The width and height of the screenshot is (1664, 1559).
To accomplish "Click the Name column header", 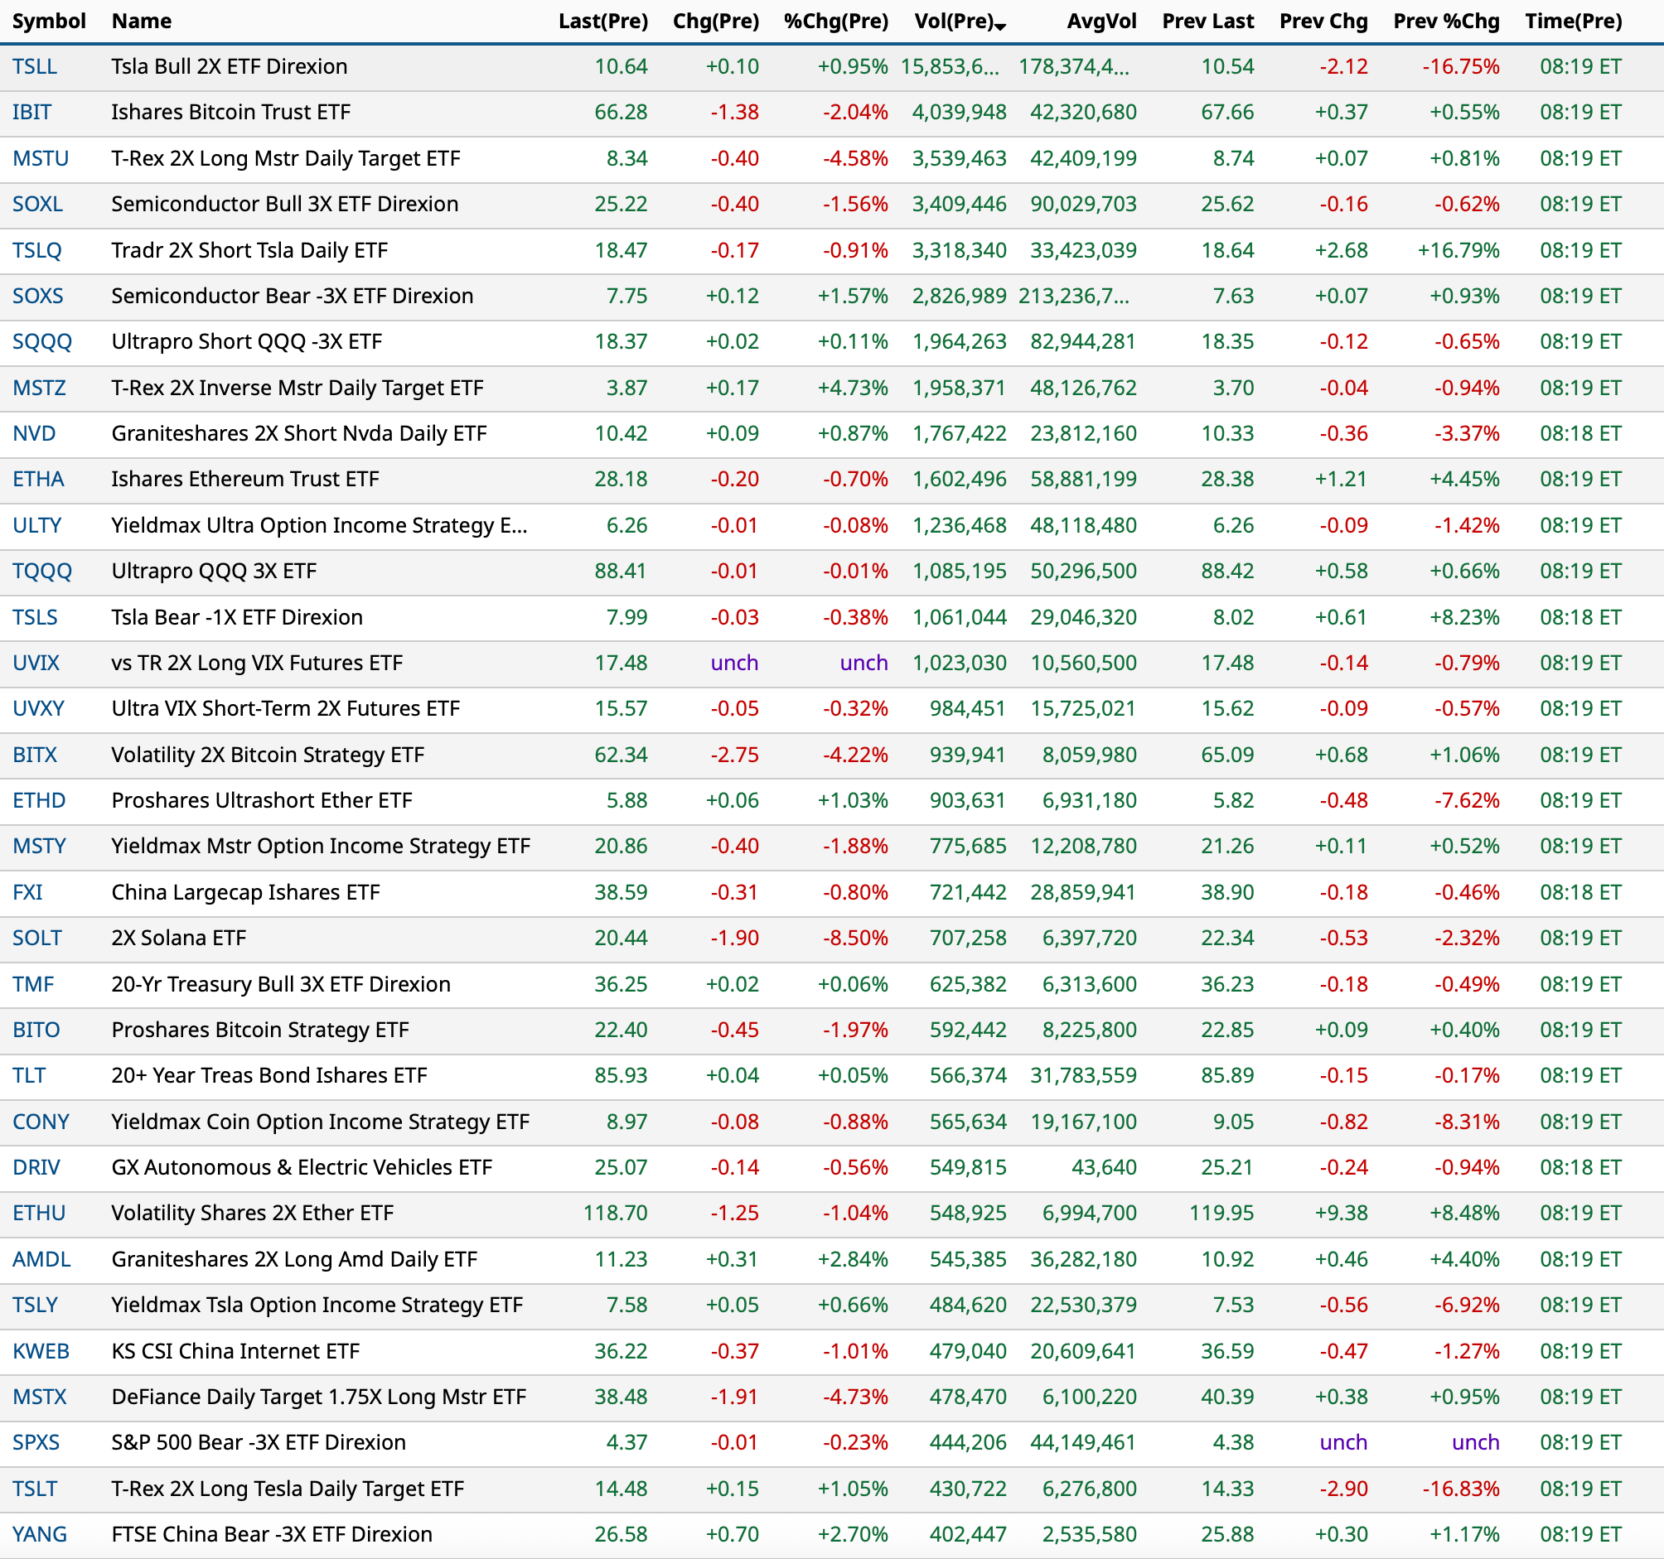I will pyautogui.click(x=142, y=22).
